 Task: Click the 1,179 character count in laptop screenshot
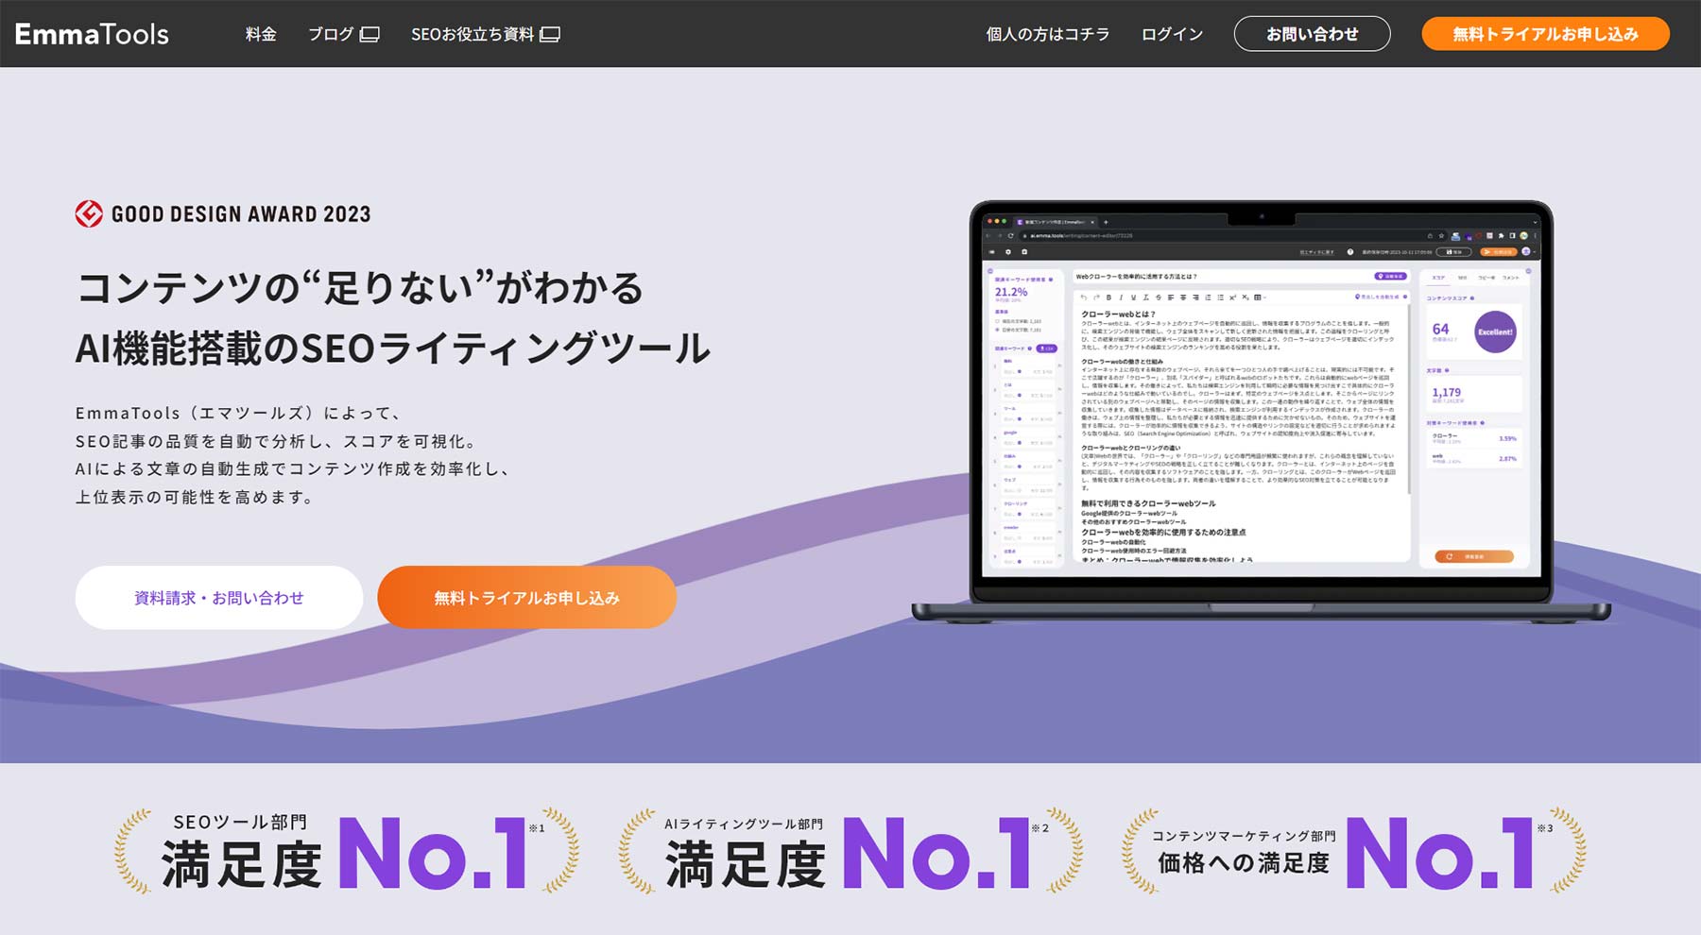point(1446,392)
